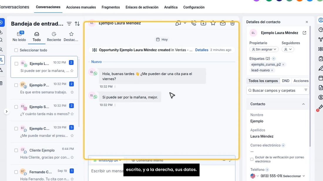Open the Sin asignar owner dropdown
Image resolution: width=323 pixels, height=181 pixels.
click(264, 49)
